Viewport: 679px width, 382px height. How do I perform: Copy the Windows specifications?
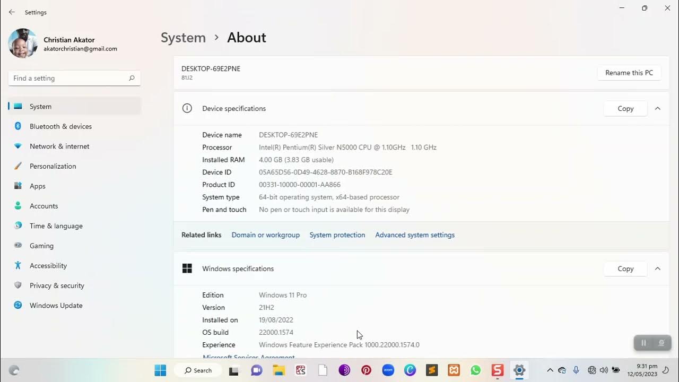point(625,268)
